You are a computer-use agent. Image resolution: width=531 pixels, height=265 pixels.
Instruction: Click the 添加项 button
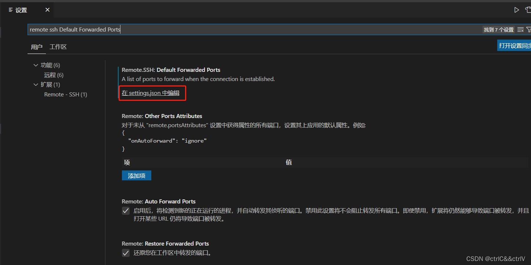pyautogui.click(x=137, y=176)
